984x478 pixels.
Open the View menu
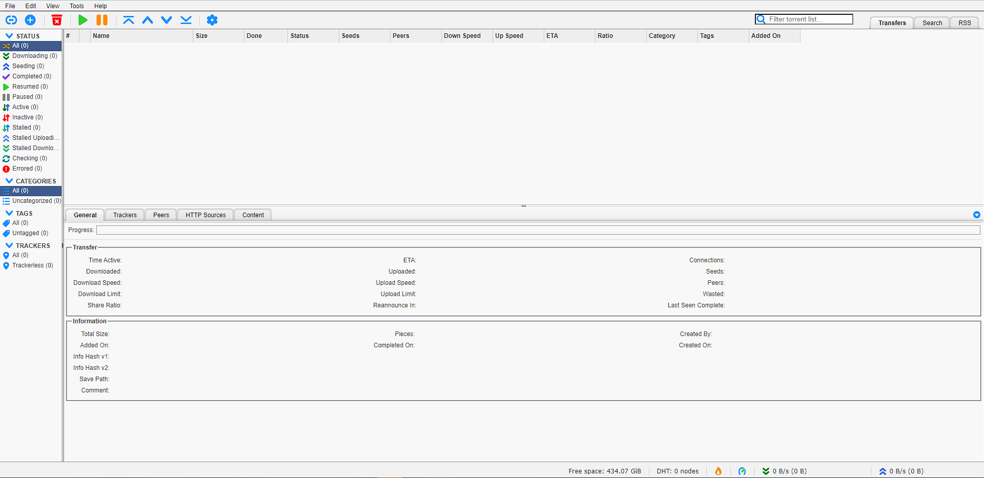tap(53, 6)
